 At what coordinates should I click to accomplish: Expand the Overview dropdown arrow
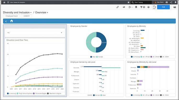[47, 13]
